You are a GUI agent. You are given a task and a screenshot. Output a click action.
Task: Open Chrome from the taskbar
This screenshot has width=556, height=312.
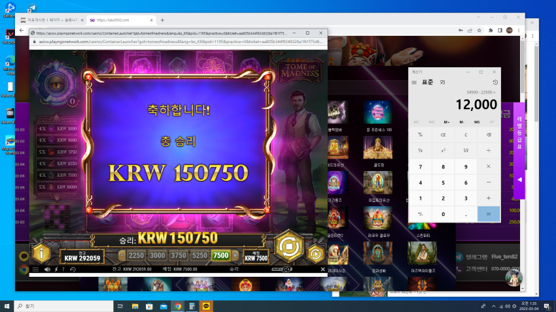(178, 306)
